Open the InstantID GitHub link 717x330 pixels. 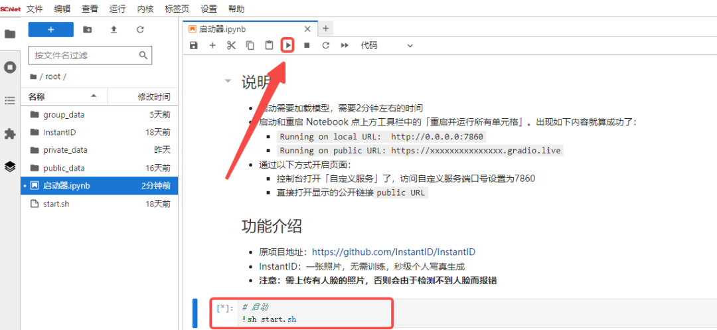click(x=393, y=252)
